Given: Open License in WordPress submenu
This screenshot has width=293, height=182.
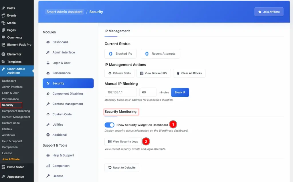Looking at the screenshot, I should [7, 153].
